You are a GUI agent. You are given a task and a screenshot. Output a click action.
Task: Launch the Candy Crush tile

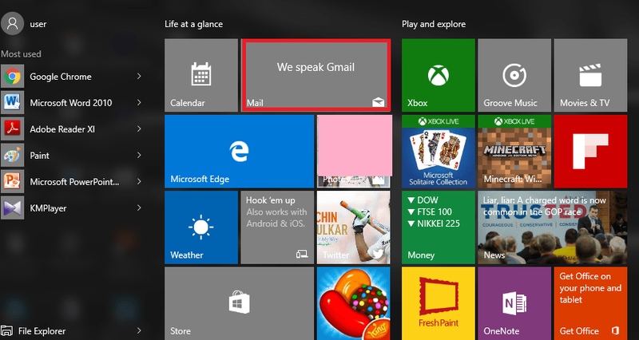point(354,303)
